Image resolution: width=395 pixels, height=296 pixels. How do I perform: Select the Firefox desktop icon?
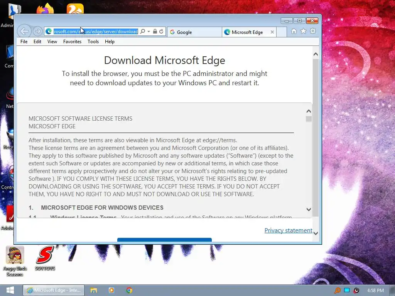pyautogui.click(x=45, y=8)
